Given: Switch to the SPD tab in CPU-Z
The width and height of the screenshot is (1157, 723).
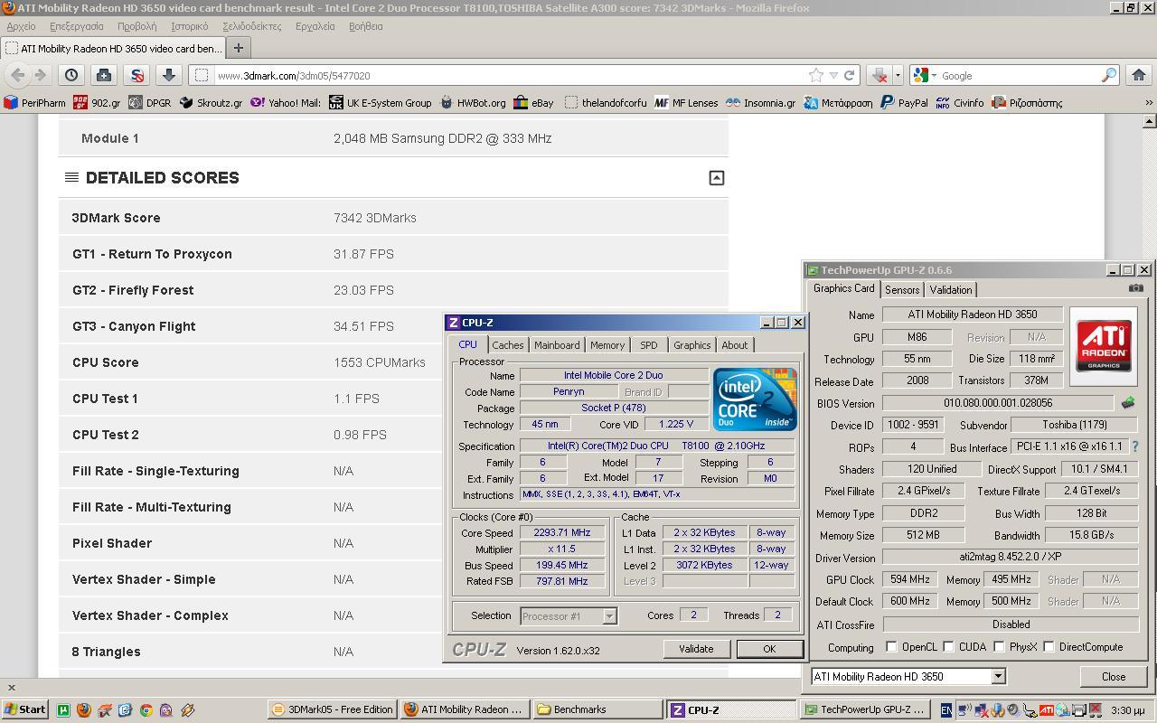Looking at the screenshot, I should click(649, 345).
